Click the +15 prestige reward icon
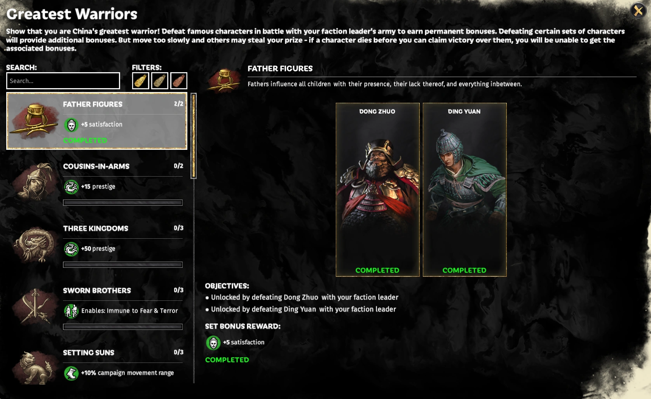This screenshot has height=399, width=651. pyautogui.click(x=71, y=187)
